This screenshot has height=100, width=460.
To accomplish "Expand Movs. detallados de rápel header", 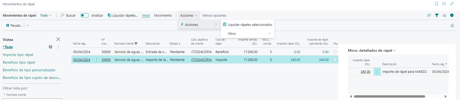I will click(x=372, y=50).
